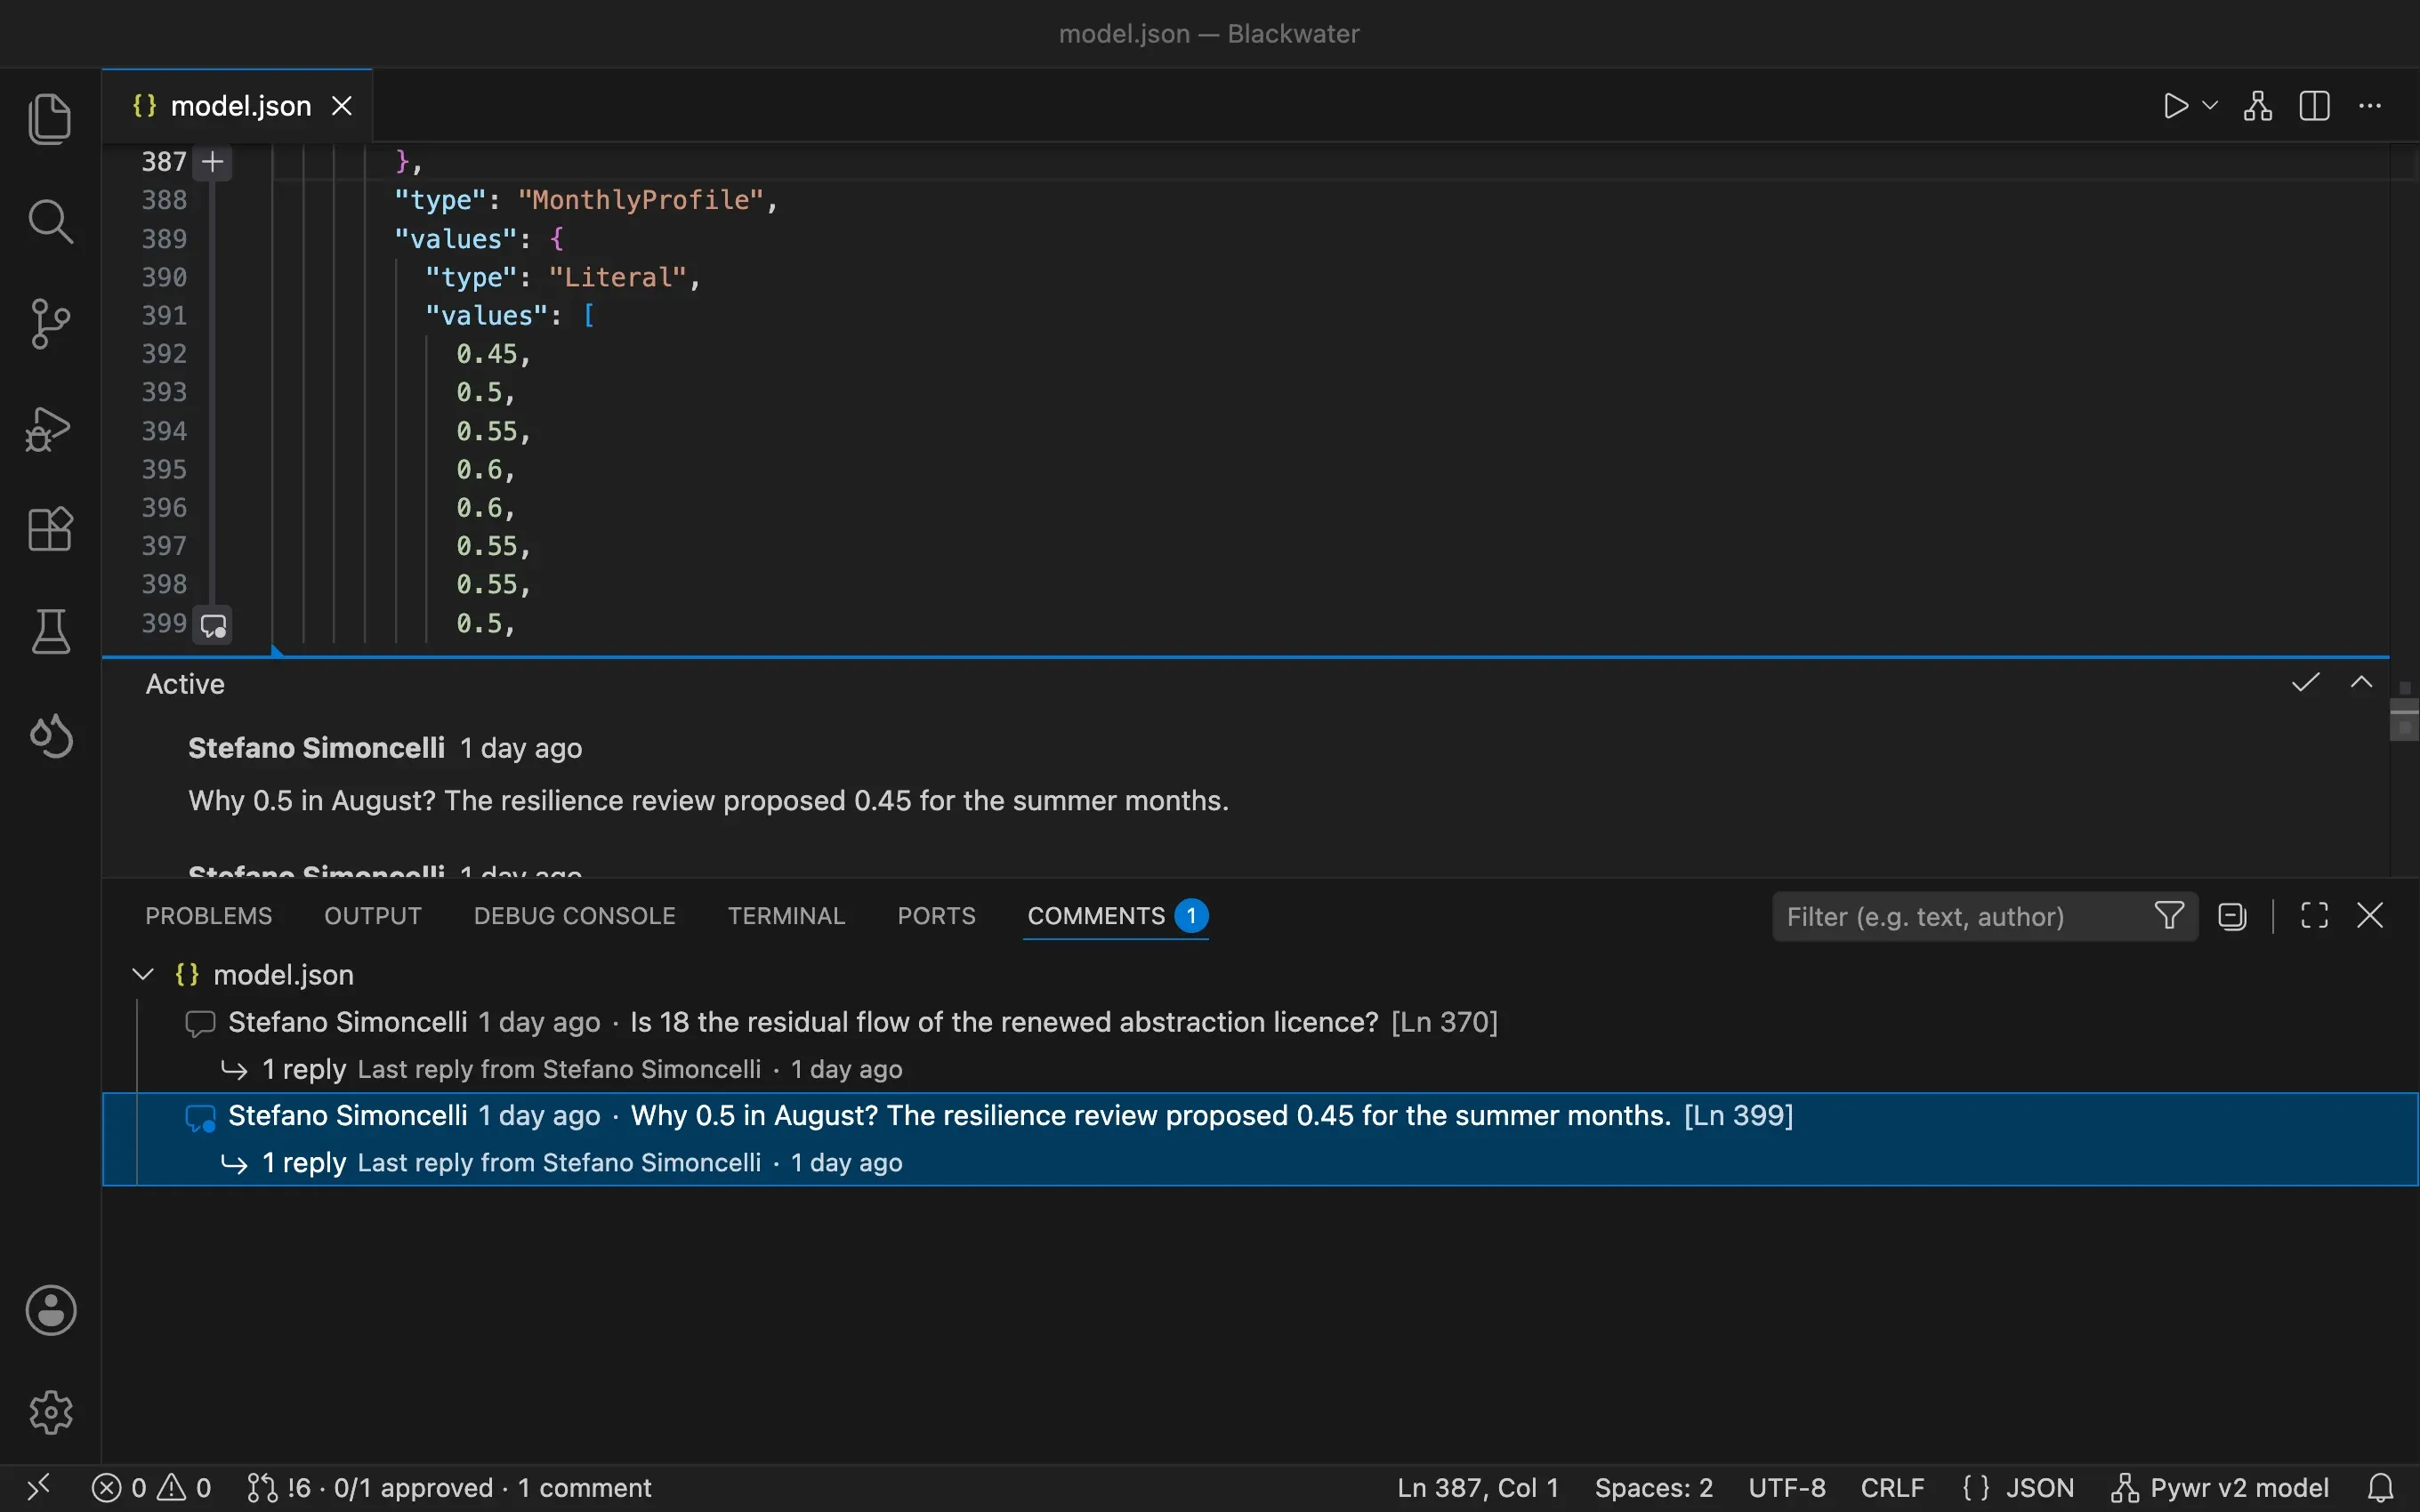Close the bottom panel
This screenshot has height=1512, width=2420.
pos(2370,916)
